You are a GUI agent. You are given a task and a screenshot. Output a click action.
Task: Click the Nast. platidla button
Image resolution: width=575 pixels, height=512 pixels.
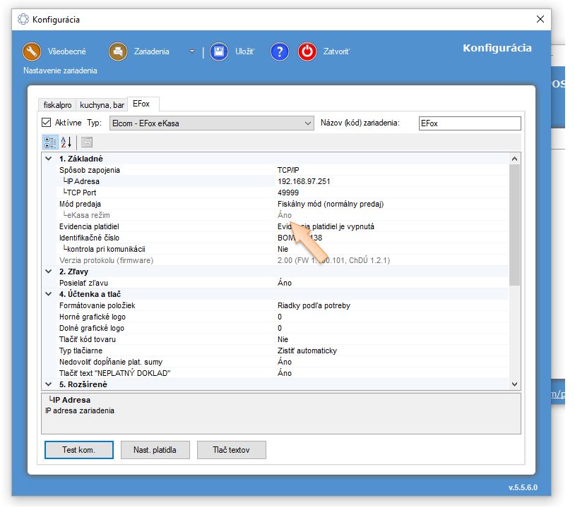(x=155, y=450)
